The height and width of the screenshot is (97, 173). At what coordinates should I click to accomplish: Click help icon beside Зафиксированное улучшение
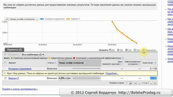click(x=139, y=64)
